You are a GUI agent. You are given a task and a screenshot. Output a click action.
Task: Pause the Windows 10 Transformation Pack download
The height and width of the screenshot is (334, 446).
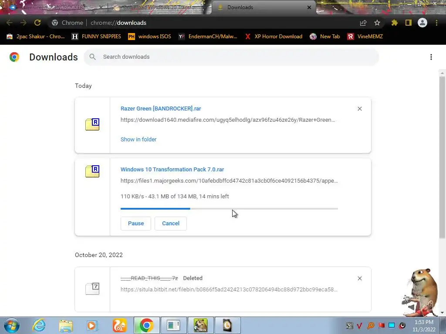[x=136, y=224]
